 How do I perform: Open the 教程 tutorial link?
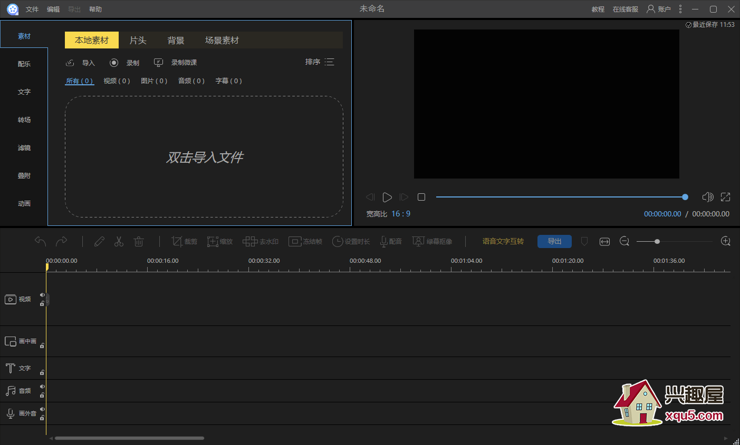tap(598, 9)
